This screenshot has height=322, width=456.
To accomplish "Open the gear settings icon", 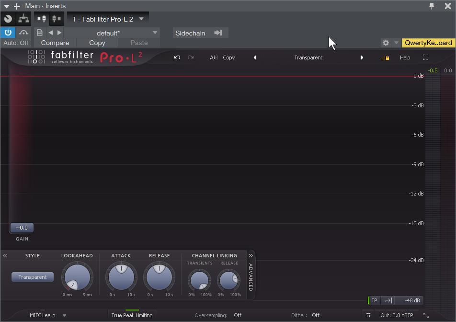I will point(386,43).
